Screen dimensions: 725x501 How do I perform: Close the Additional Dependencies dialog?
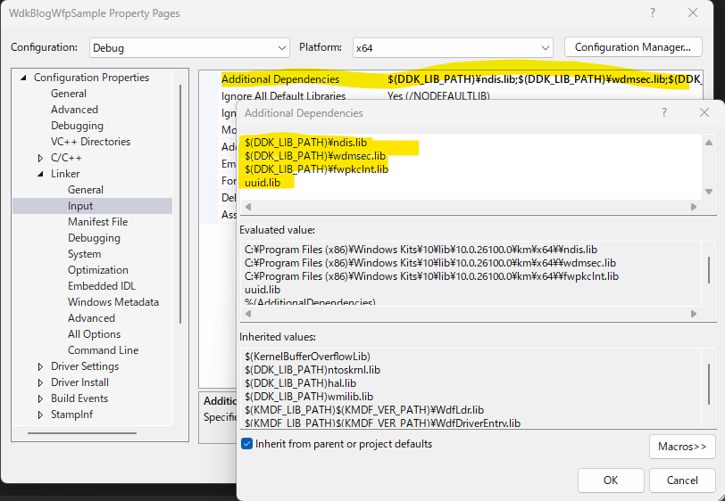tap(704, 113)
